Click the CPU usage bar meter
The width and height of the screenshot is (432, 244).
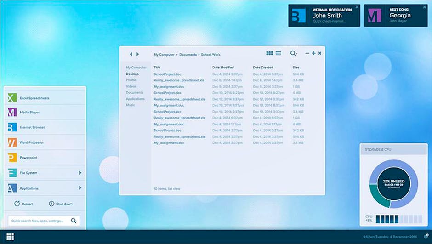[398, 219]
